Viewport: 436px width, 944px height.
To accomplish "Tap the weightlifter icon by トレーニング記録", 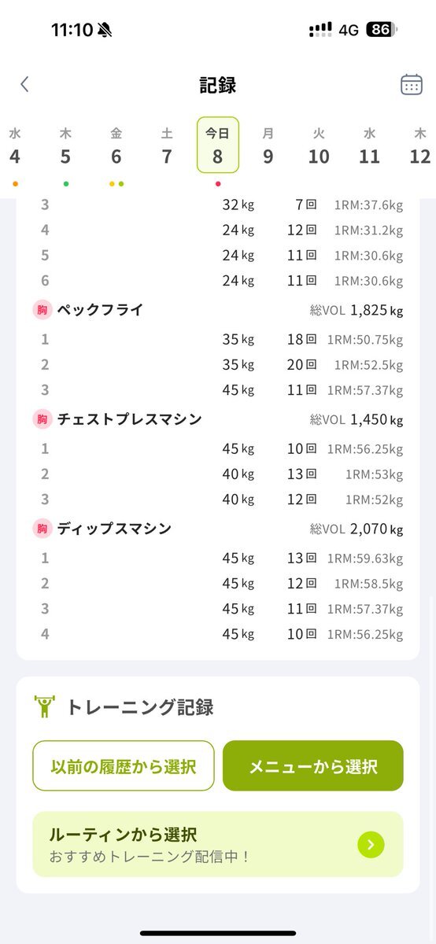I will click(45, 706).
